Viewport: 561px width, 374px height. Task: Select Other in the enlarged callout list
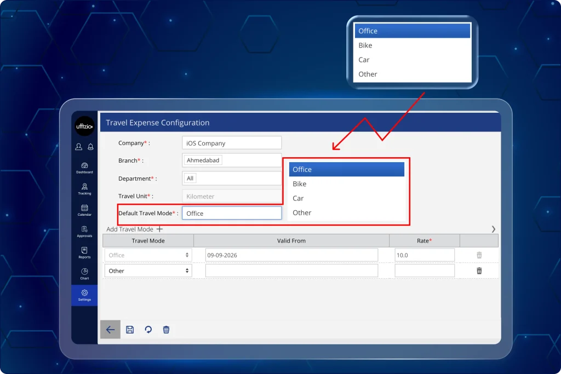(x=412, y=74)
